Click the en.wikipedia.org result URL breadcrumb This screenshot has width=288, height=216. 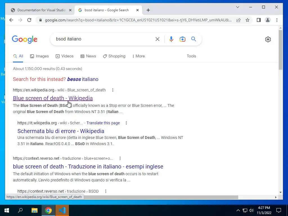click(x=59, y=90)
